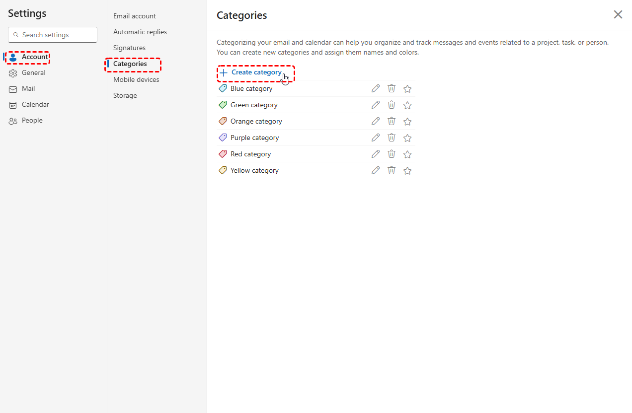Close the Settings dialog
Image resolution: width=632 pixels, height=413 pixels.
(618, 14)
